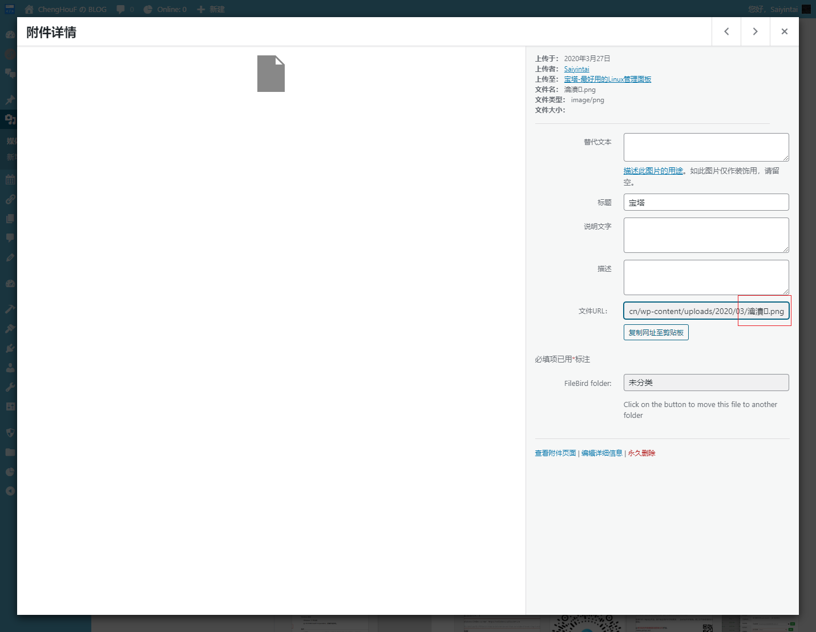Focus the 替代文本 text area
The height and width of the screenshot is (632, 816).
(706, 147)
